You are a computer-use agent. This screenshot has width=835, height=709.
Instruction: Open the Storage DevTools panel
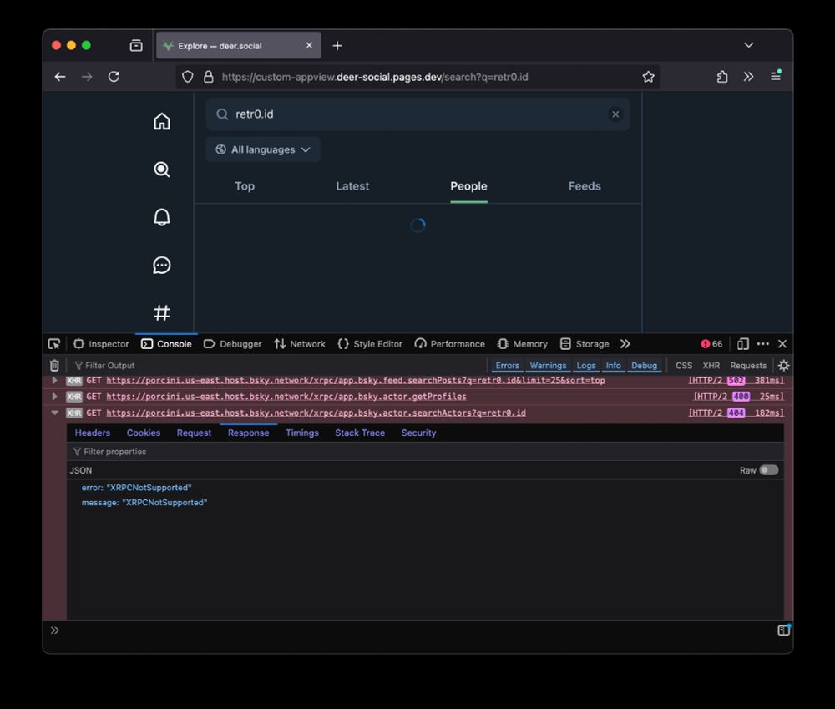(x=584, y=344)
